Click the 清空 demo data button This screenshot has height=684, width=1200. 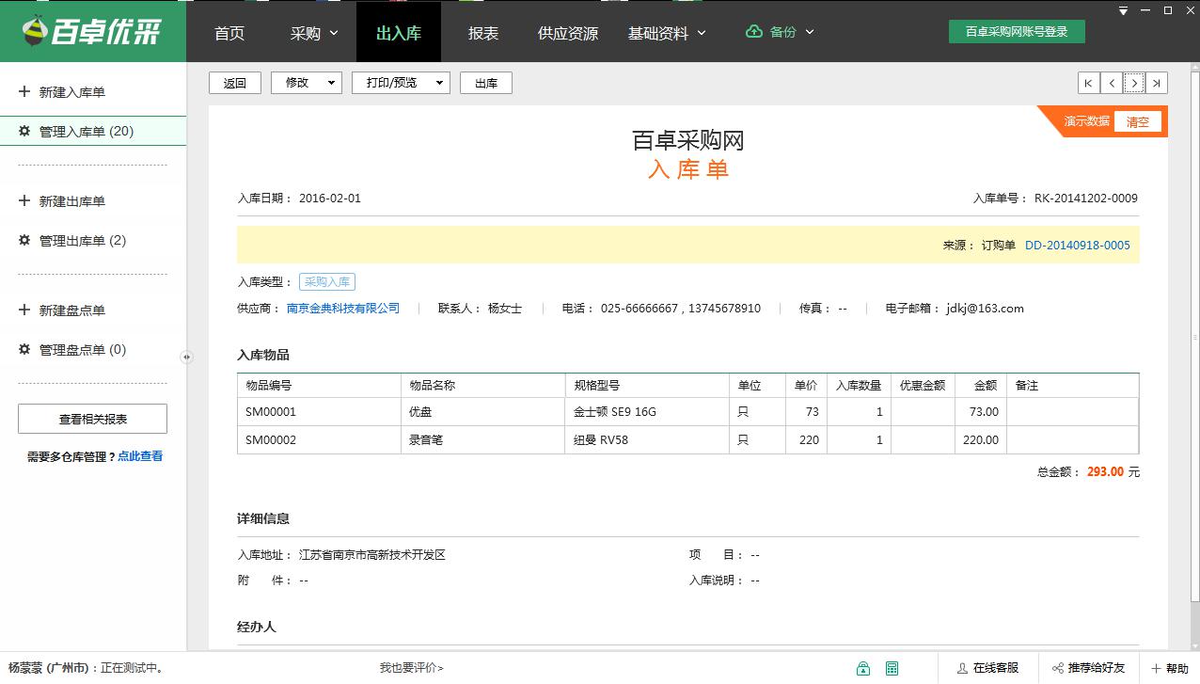pos(1138,121)
